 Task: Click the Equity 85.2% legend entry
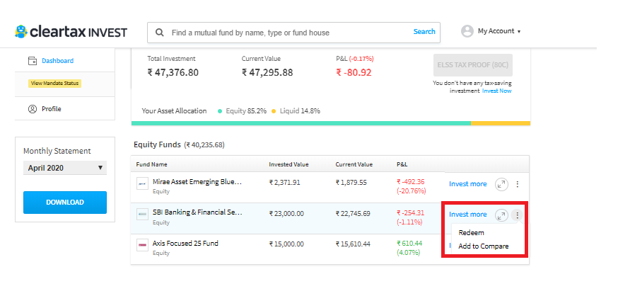[242, 111]
